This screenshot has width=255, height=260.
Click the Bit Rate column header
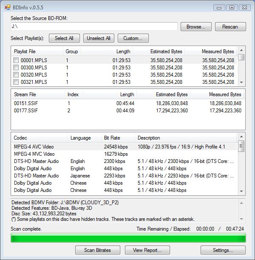point(118,138)
